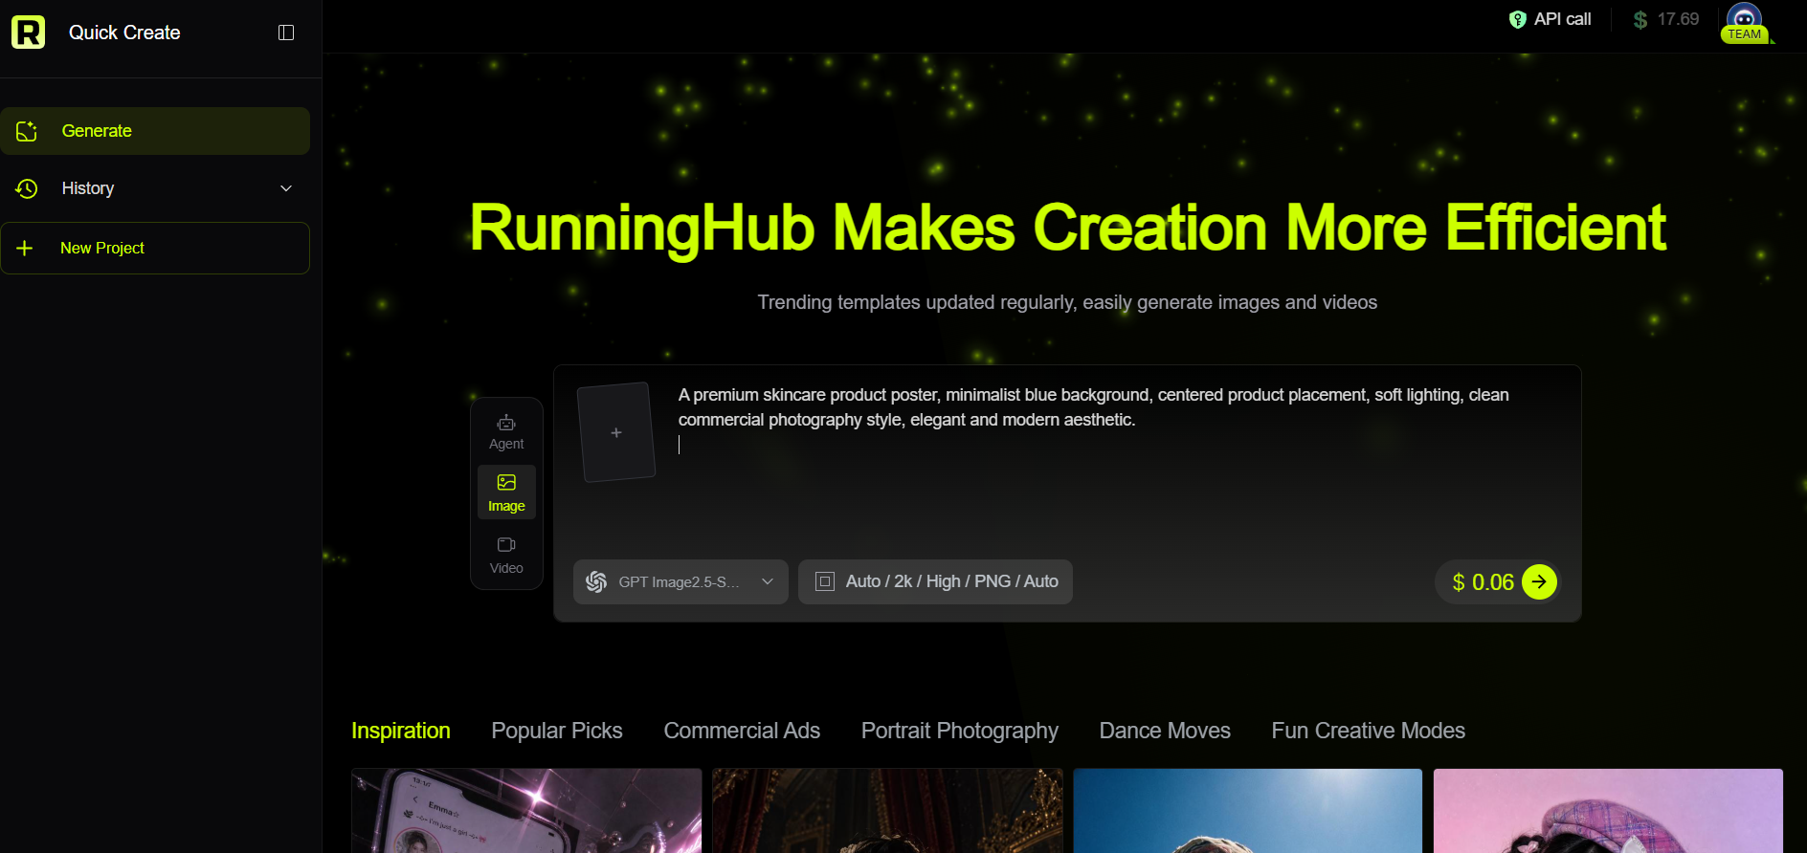This screenshot has height=853, width=1807.
Task: Select the Inspiration tab
Action: [400, 731]
